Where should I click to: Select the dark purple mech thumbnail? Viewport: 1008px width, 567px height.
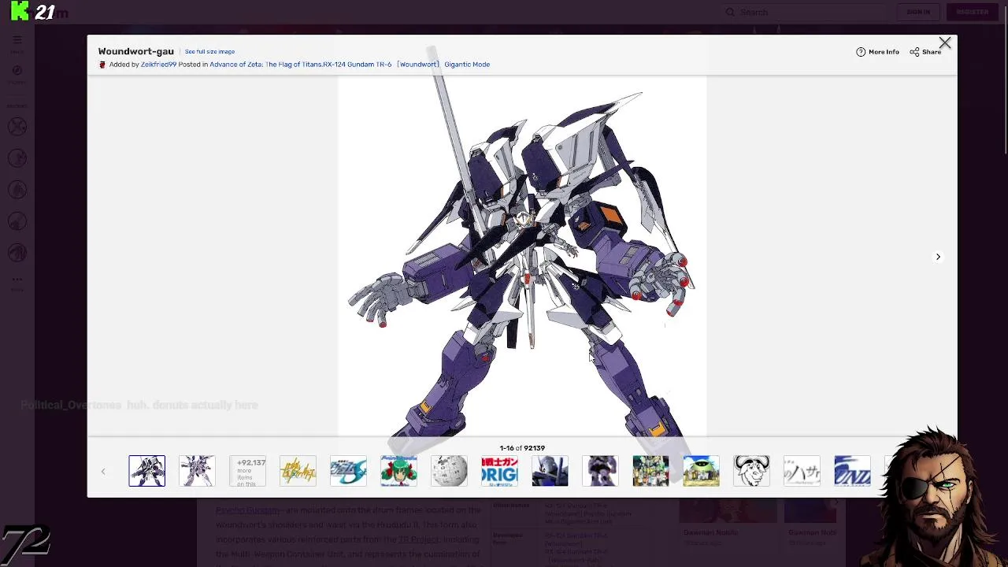click(600, 471)
